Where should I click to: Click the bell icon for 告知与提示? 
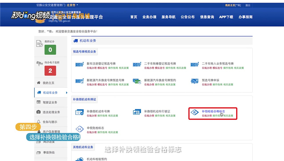38,122
